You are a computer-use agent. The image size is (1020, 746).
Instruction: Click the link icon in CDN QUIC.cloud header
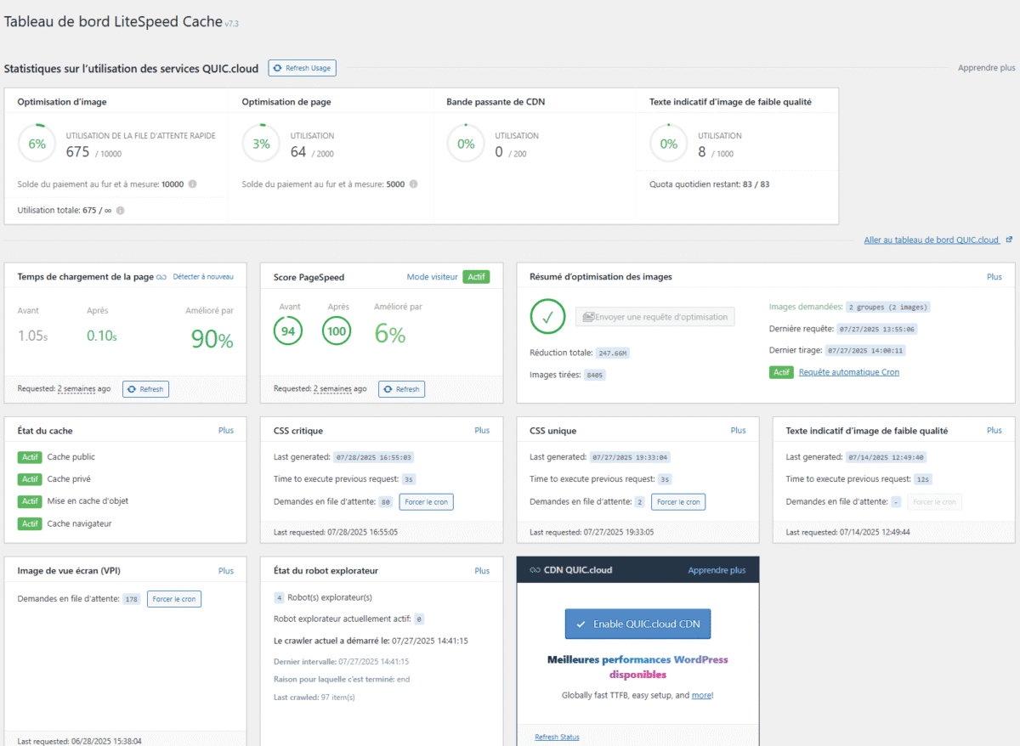tap(535, 570)
